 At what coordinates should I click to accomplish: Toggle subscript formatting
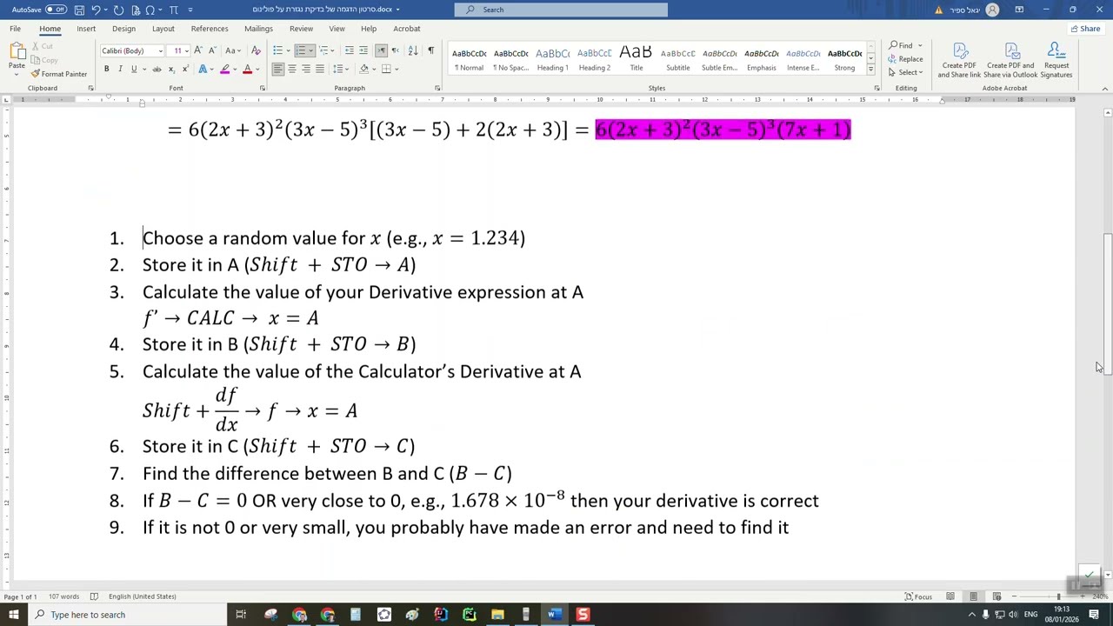click(171, 69)
